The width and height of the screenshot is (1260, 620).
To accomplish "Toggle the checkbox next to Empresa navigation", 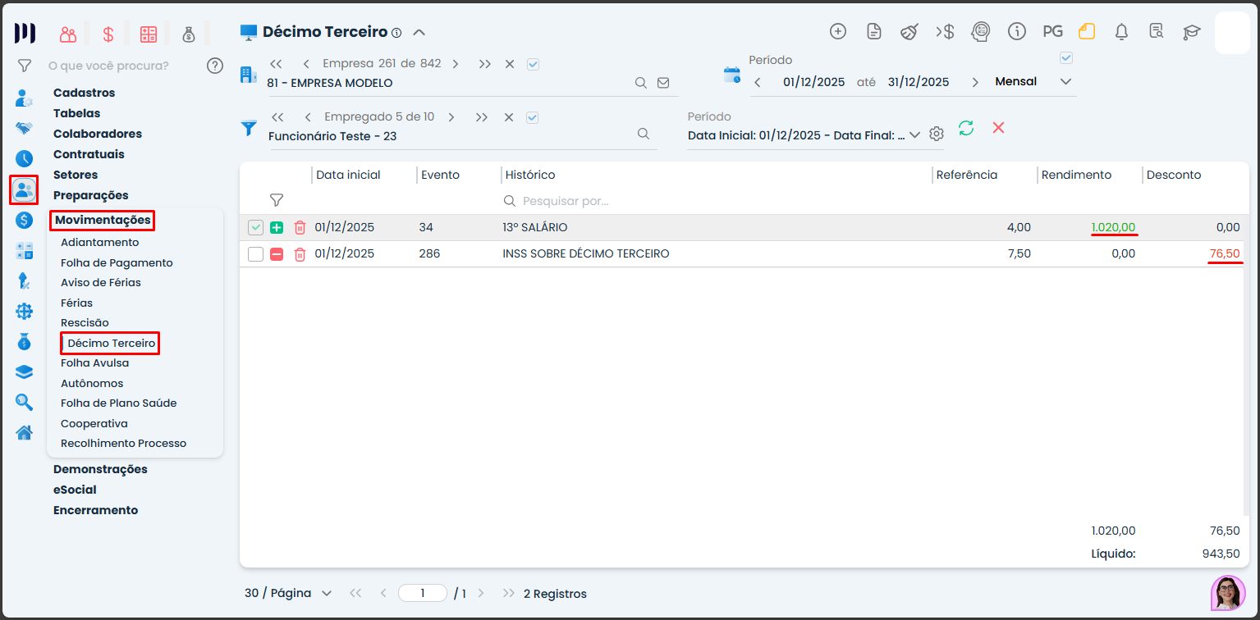I will pyautogui.click(x=533, y=64).
